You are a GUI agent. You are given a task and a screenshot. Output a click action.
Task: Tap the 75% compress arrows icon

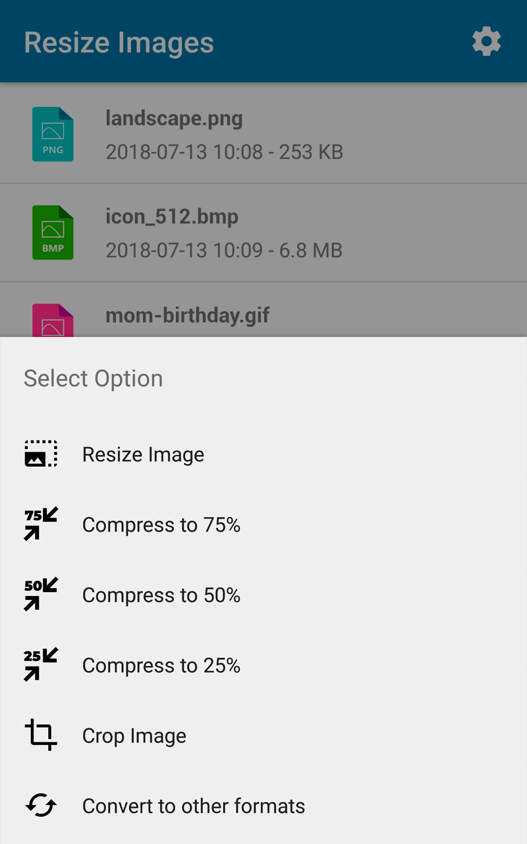[x=41, y=524]
